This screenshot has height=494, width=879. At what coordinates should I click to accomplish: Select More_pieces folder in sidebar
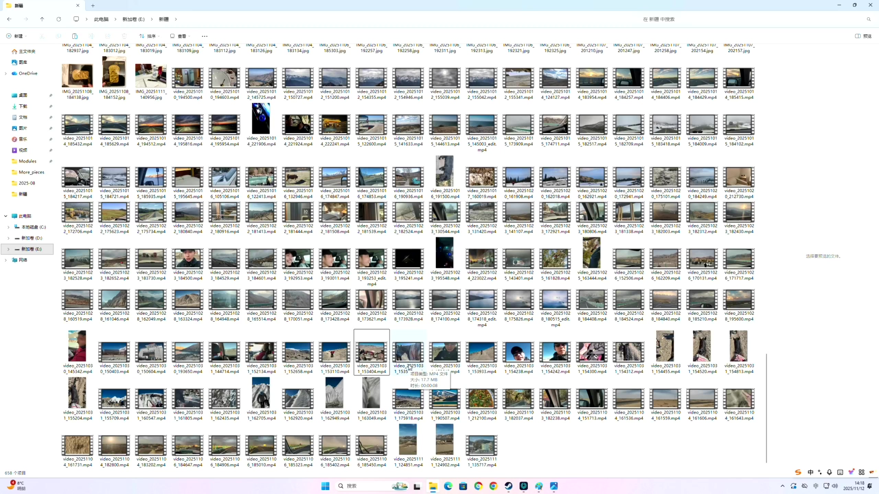(x=31, y=172)
